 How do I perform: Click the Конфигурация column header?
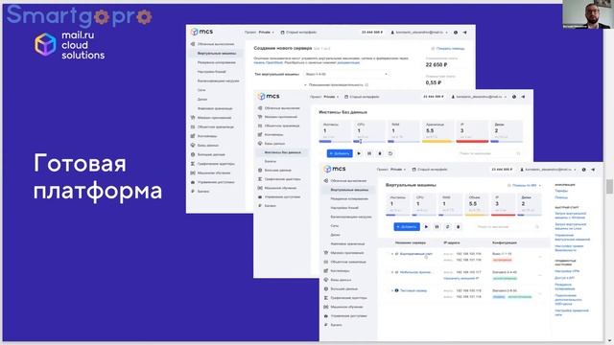pos(505,242)
